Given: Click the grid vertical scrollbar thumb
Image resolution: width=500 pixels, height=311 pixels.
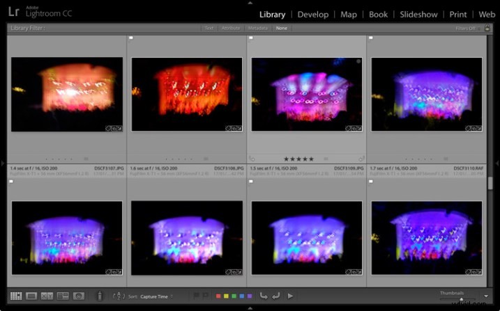Looking at the screenshot, I should [490, 183].
